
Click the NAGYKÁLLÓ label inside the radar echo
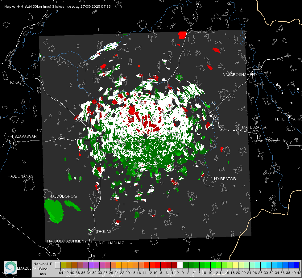146,163
